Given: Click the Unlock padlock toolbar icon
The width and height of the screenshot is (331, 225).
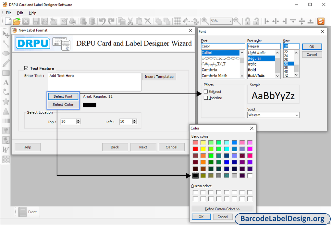Looking at the screenshot, I should [256, 21].
